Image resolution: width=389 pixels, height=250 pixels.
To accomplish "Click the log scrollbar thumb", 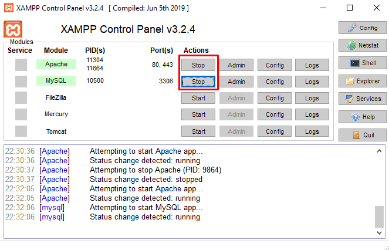I will [379, 217].
